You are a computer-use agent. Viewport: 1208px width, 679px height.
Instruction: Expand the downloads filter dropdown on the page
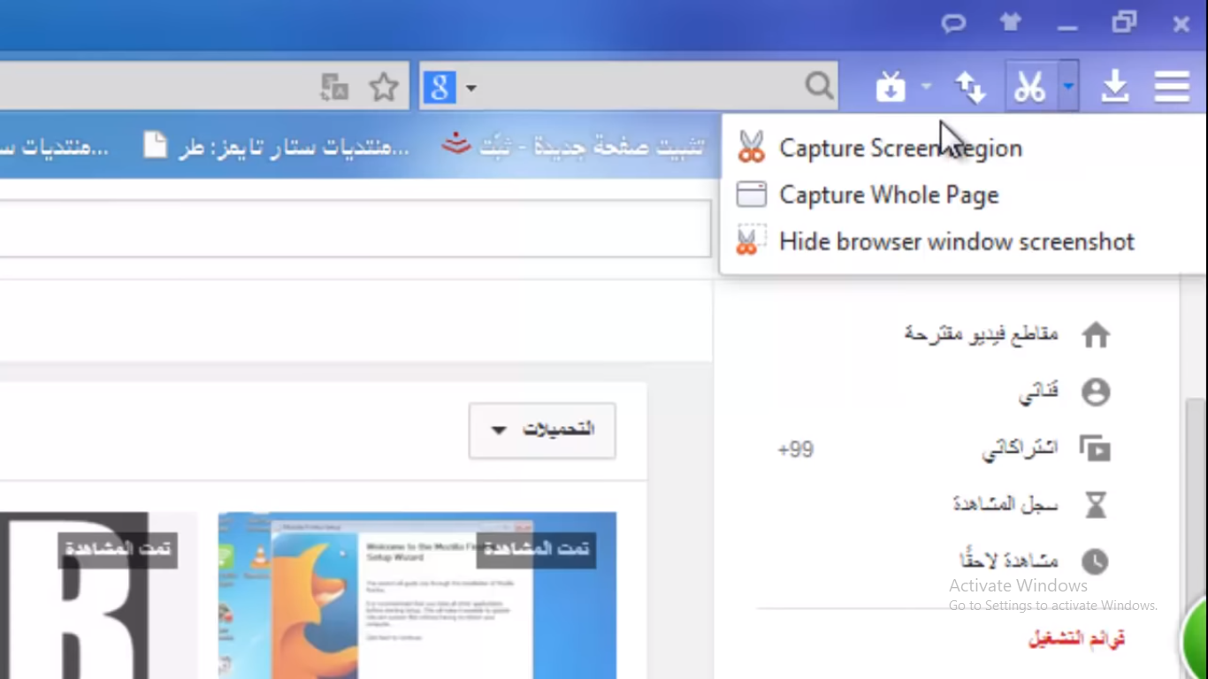pos(541,431)
